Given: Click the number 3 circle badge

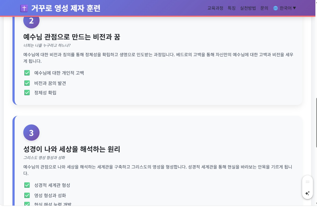Looking at the screenshot, I should point(31,133).
